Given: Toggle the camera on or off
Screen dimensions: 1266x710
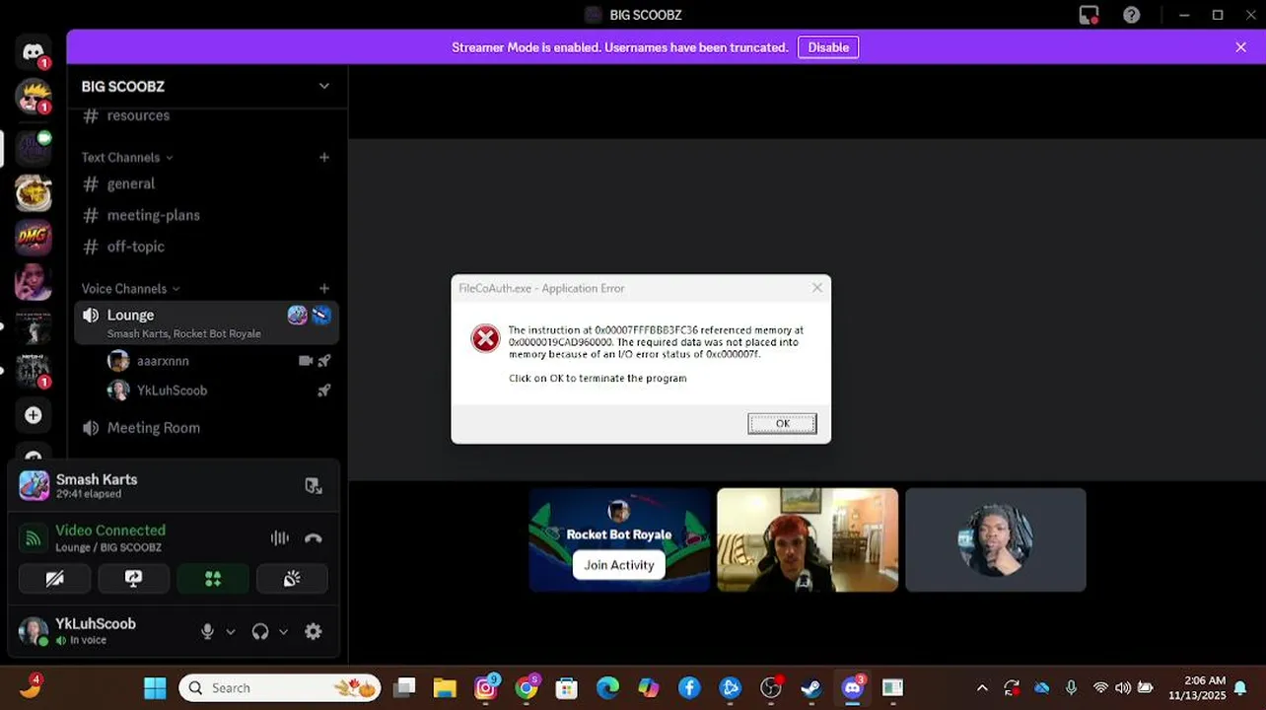Looking at the screenshot, I should (x=55, y=579).
